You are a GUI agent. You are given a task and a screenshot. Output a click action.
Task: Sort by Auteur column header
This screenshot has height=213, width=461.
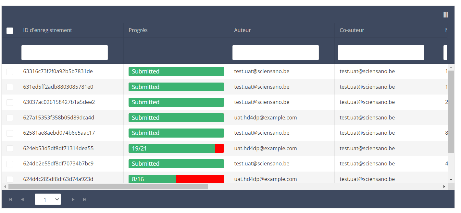[x=243, y=30]
